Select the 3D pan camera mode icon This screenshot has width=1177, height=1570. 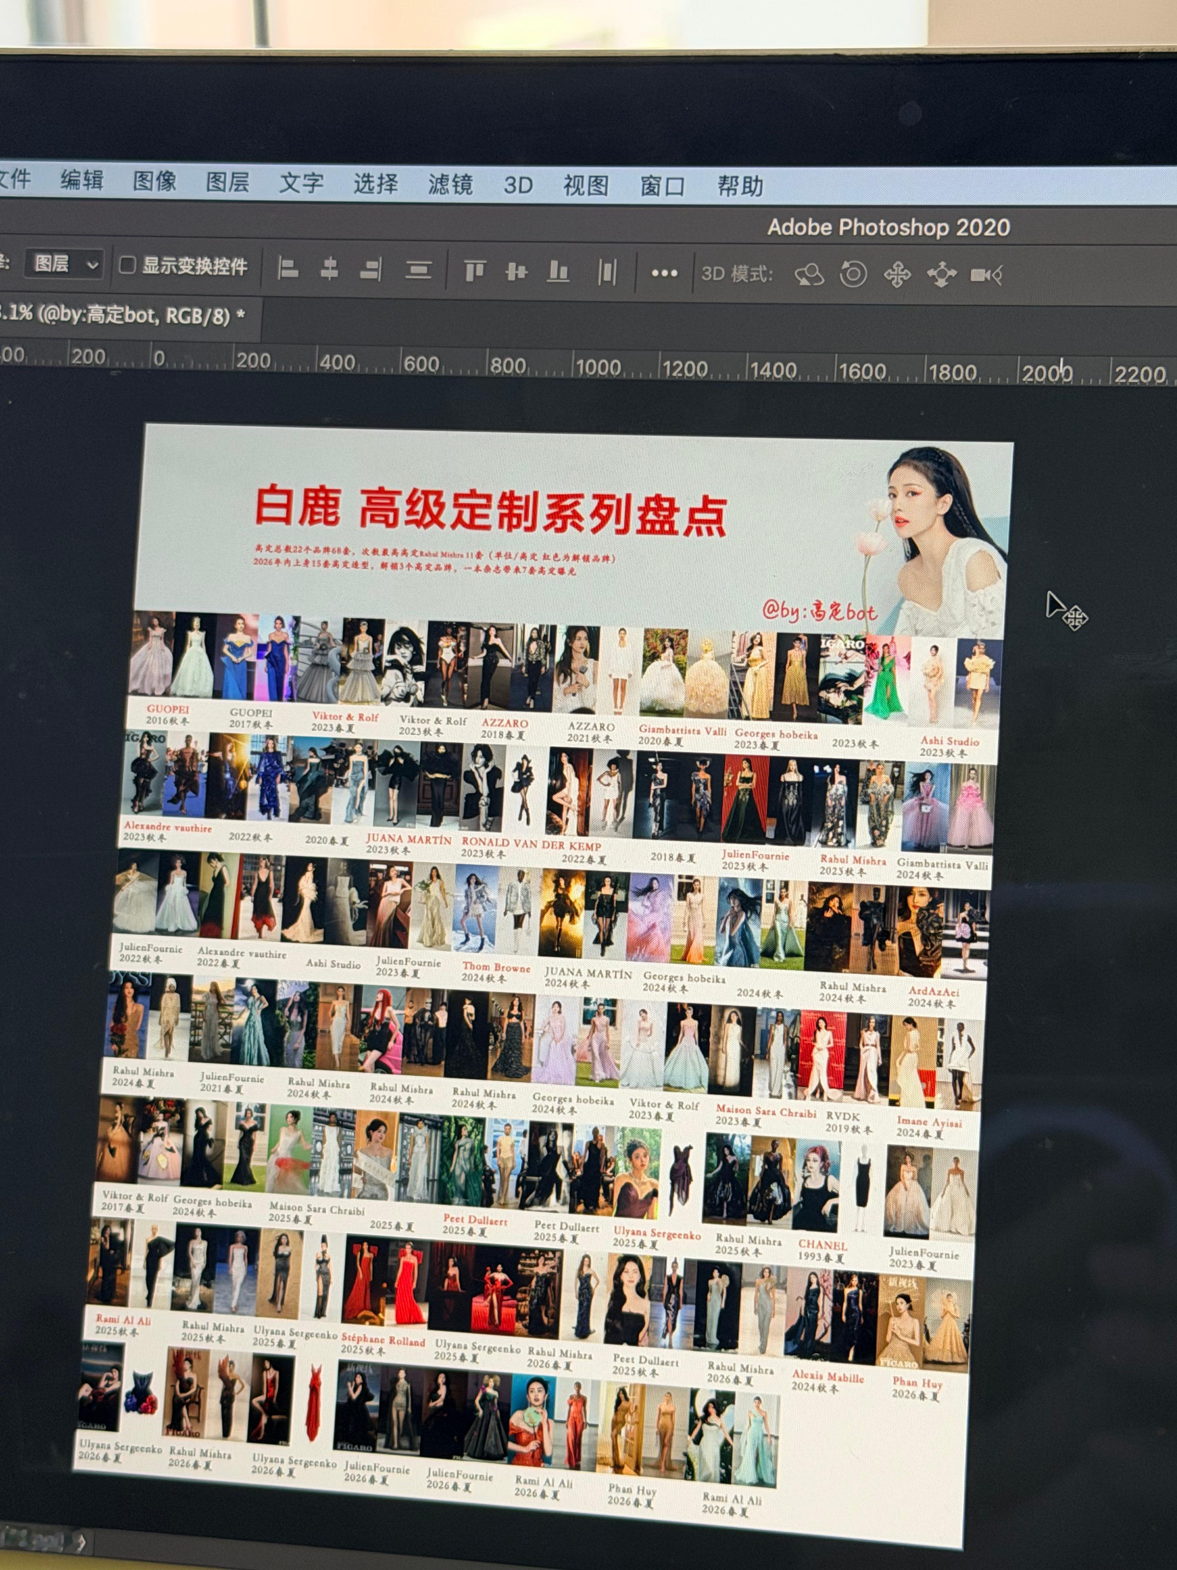click(897, 275)
